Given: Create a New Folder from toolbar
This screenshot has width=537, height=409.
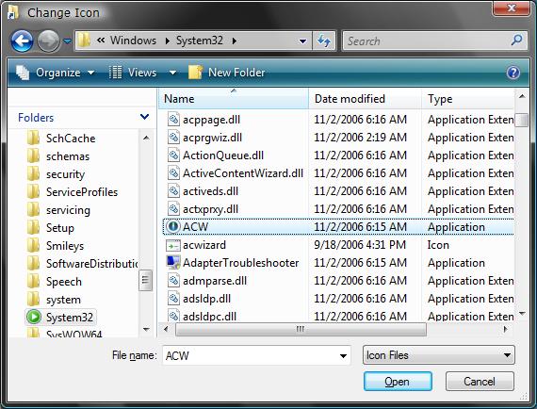Looking at the screenshot, I should (x=227, y=73).
